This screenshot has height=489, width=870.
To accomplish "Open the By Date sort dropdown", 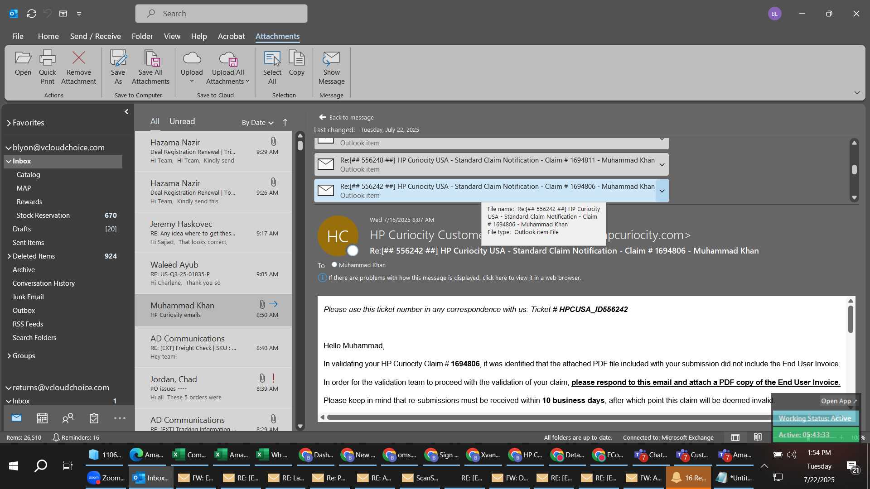I will click(x=257, y=123).
